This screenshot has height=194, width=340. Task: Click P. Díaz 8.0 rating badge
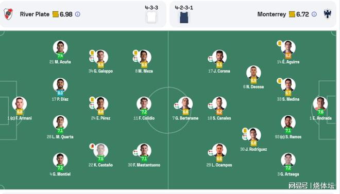pyautogui.click(x=60, y=93)
